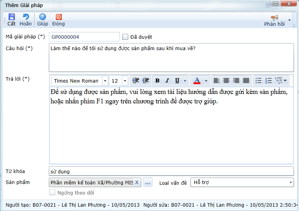Click the Phản hồi feedback megaphone
This screenshot has height=211, width=299.
point(274,18)
